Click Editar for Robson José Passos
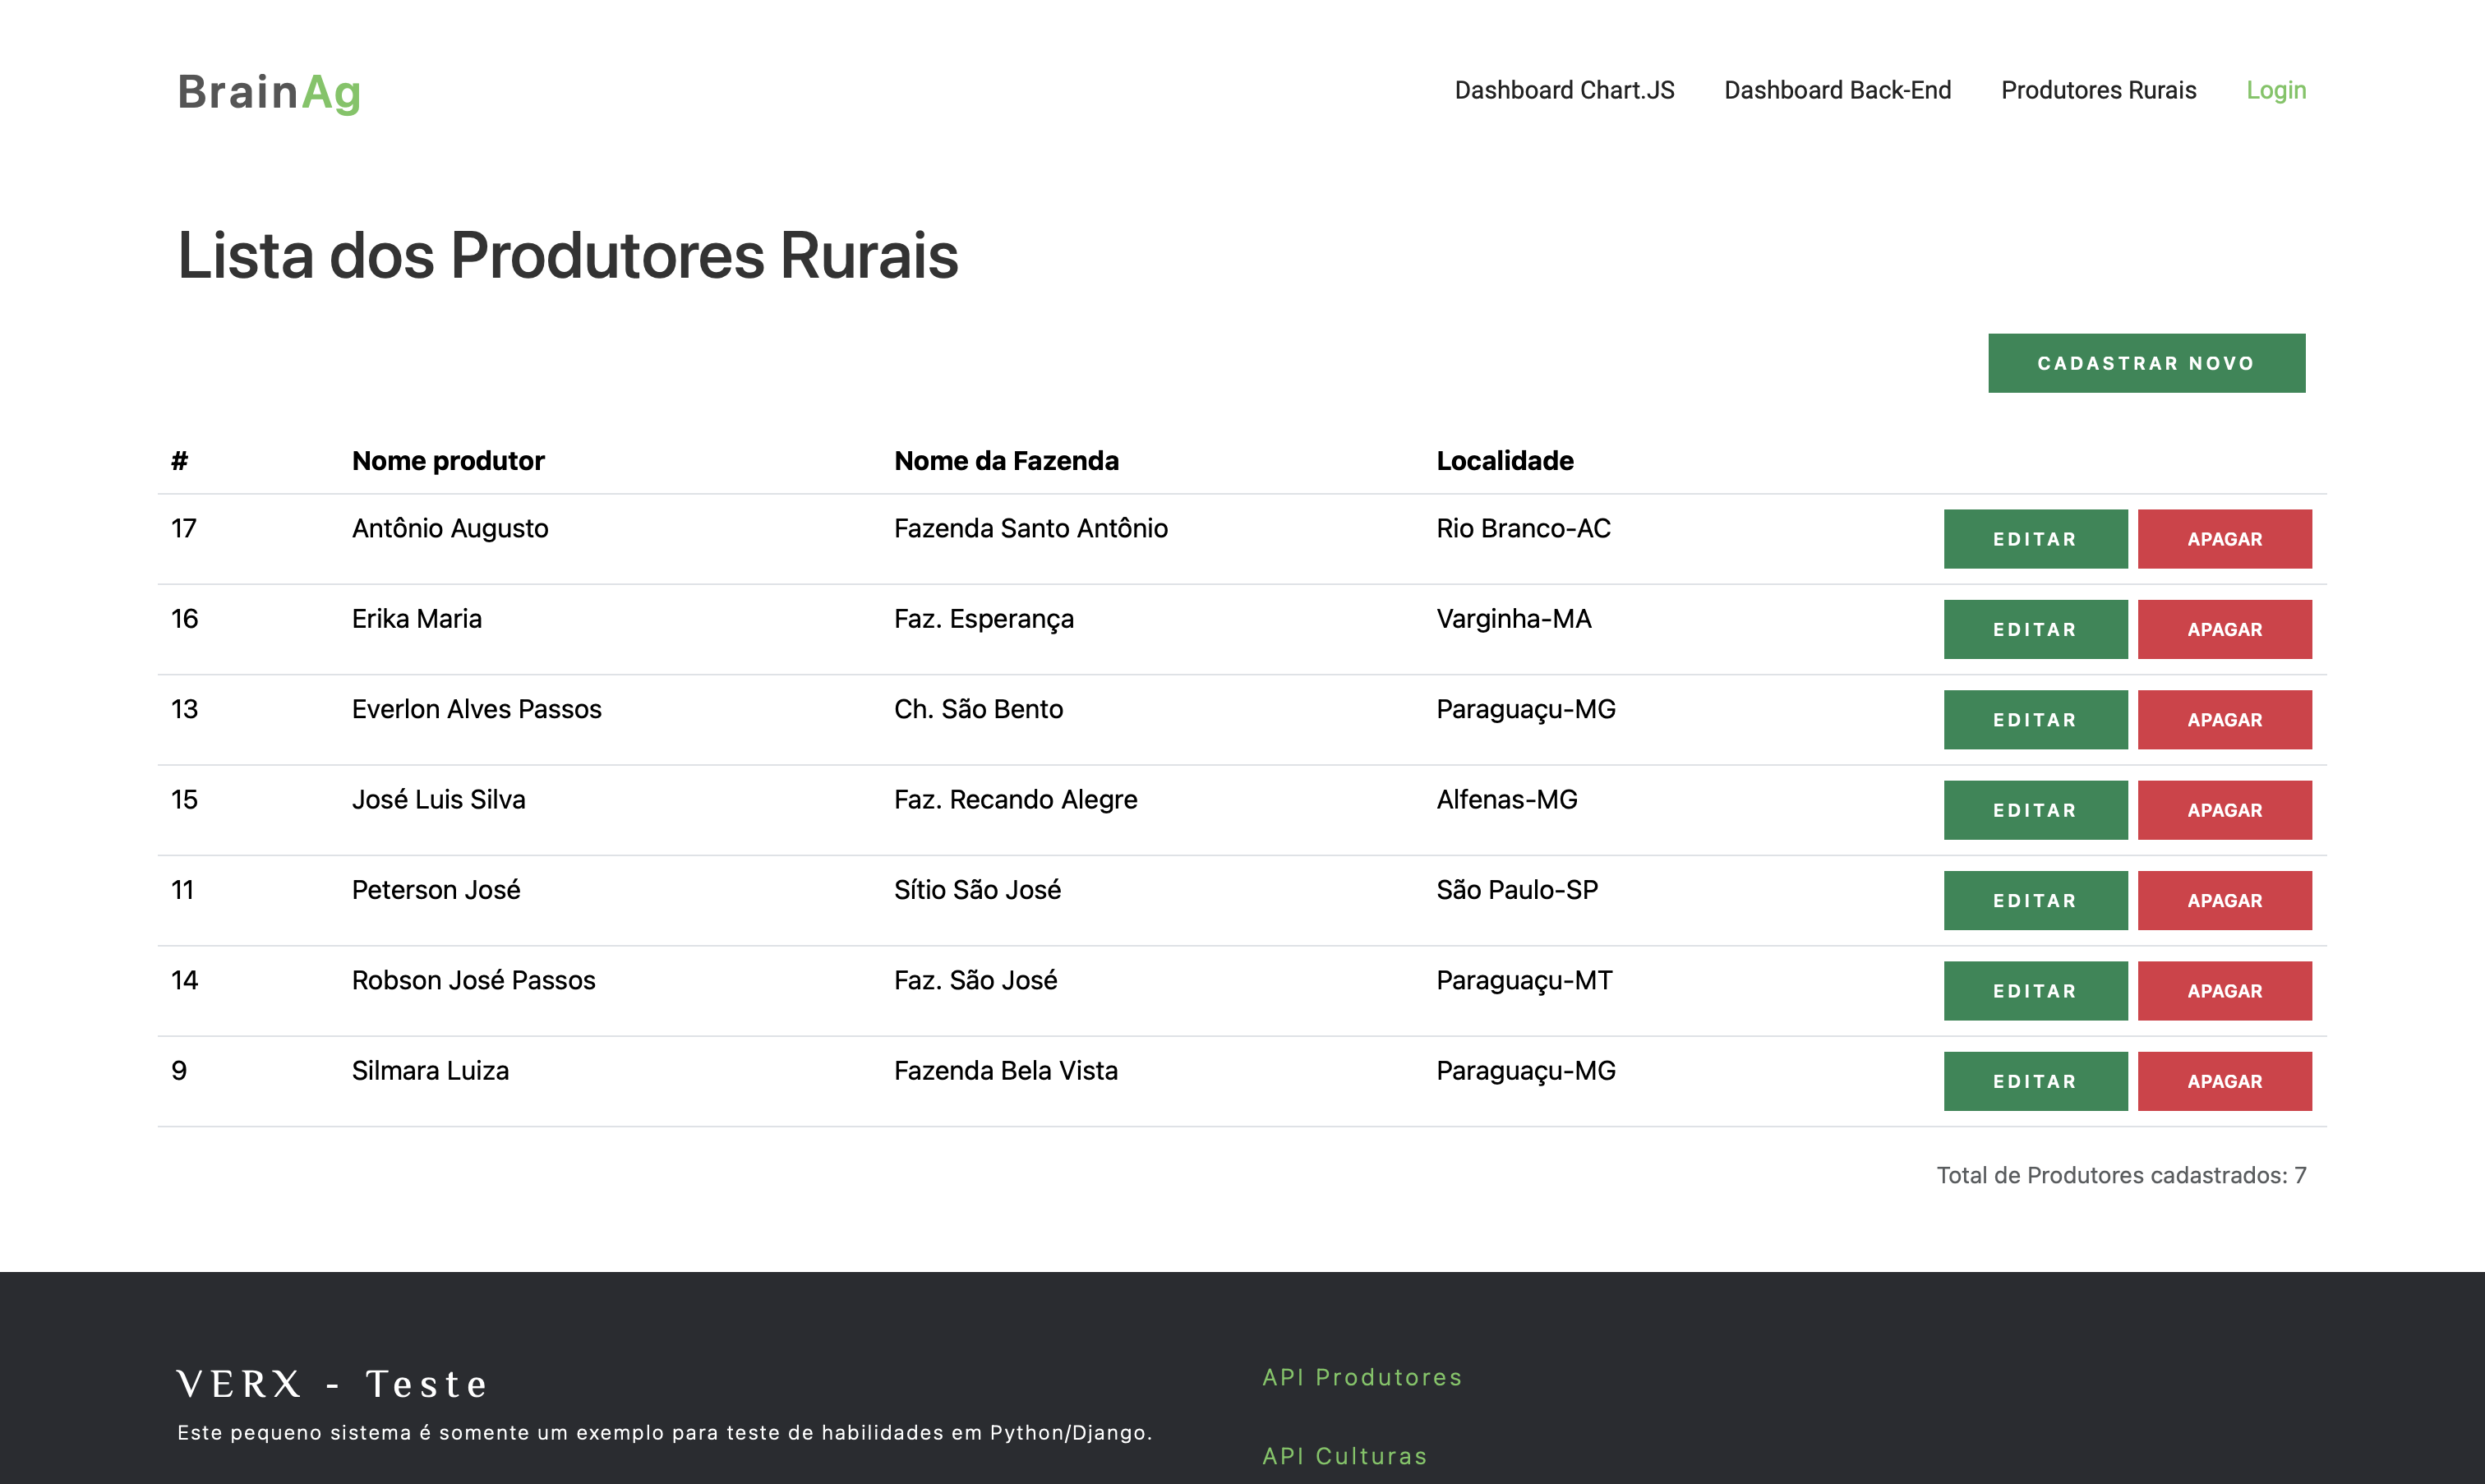This screenshot has height=1484, width=2485. [2035, 991]
